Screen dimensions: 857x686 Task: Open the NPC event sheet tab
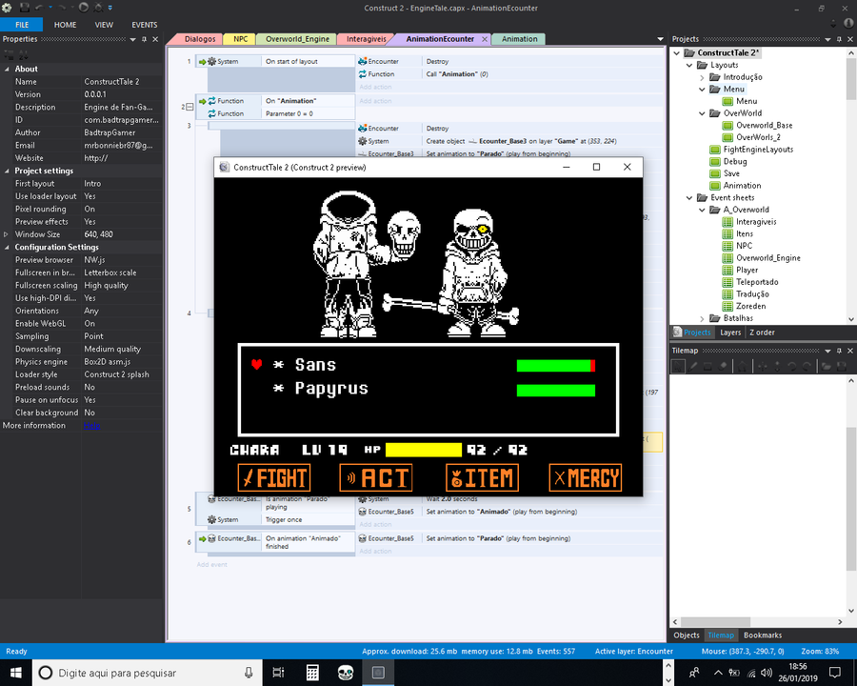pos(241,39)
